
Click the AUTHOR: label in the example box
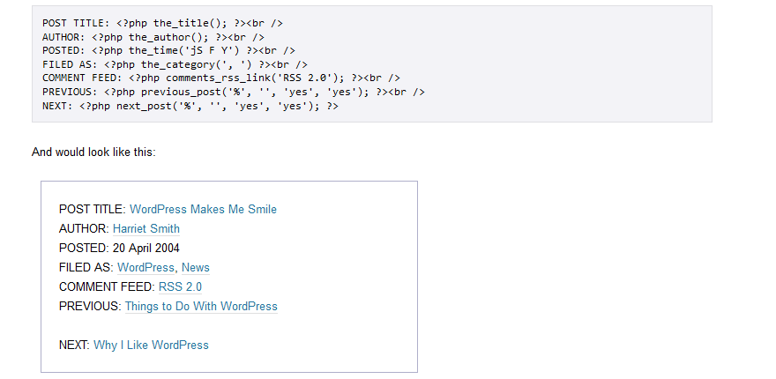84,228
